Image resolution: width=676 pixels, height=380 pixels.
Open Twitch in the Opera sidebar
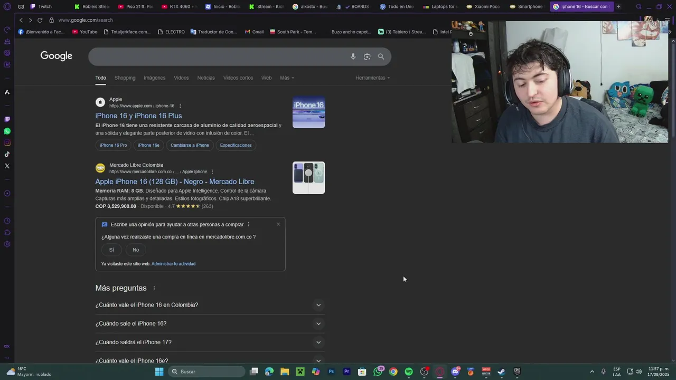click(x=7, y=119)
